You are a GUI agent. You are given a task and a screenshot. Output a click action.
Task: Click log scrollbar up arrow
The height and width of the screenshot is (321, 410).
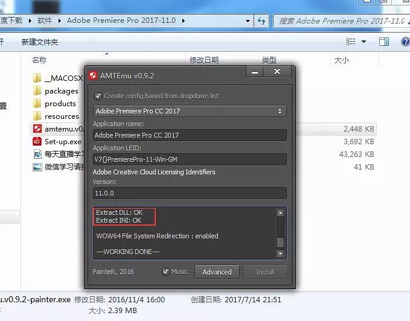click(x=280, y=212)
